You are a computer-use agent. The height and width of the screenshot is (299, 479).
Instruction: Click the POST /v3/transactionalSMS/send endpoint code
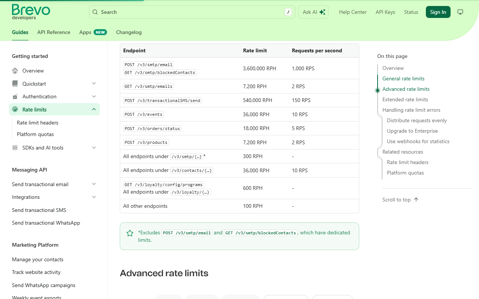[162, 101]
